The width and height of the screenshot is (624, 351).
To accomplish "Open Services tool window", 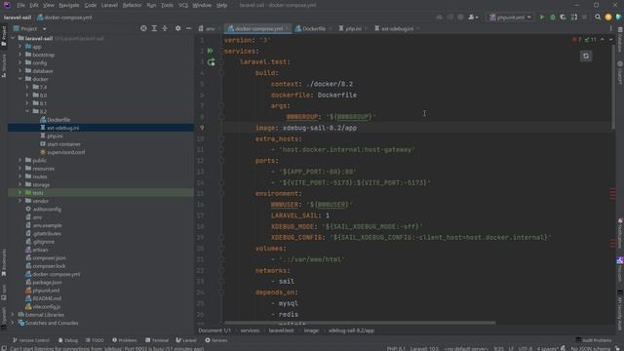I will (x=216, y=340).
